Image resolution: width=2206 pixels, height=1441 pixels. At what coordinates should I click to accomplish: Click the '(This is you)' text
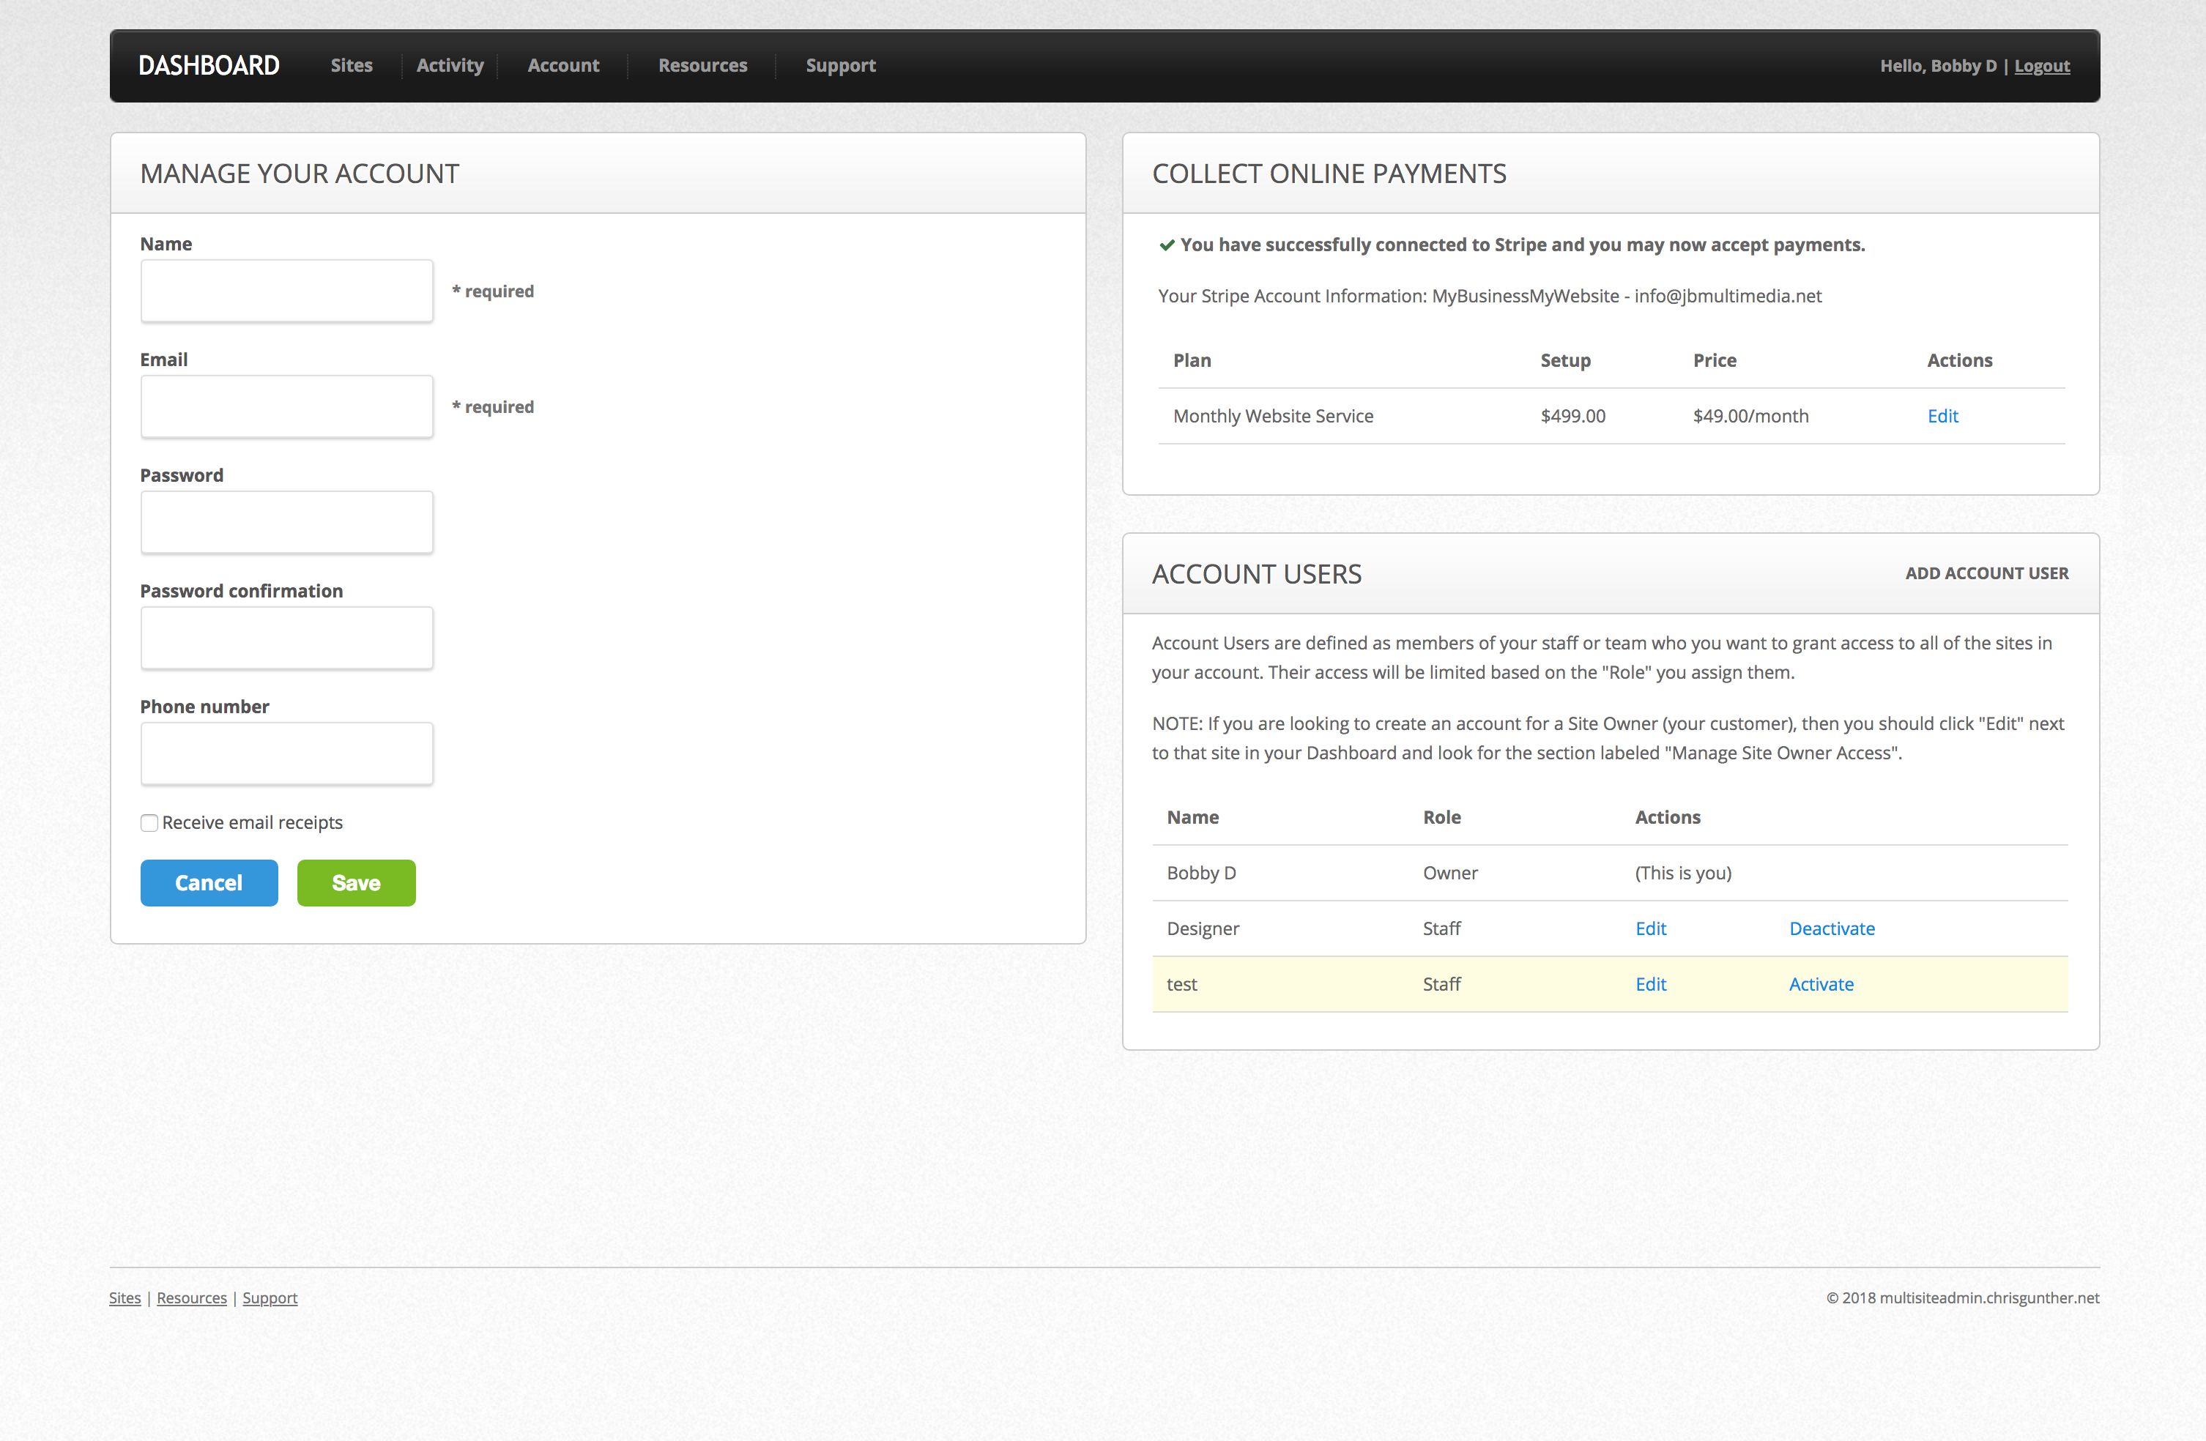click(1683, 873)
